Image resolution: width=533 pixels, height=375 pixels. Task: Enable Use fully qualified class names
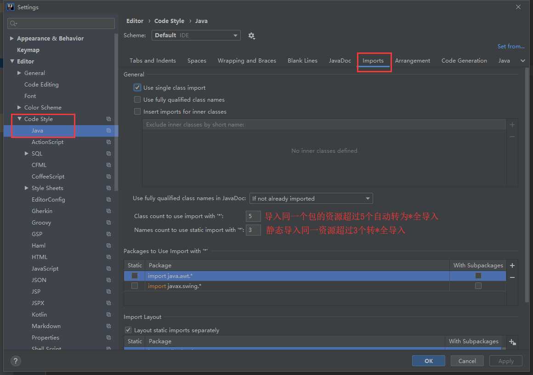137,100
